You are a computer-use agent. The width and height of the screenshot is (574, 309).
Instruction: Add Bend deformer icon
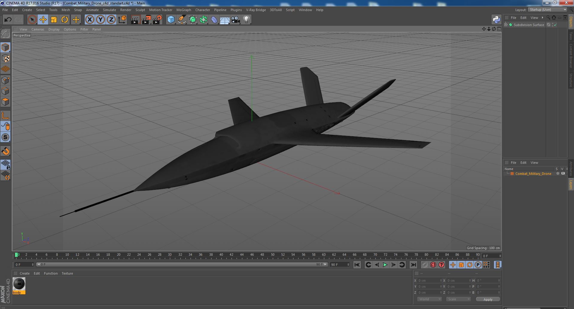click(x=214, y=20)
